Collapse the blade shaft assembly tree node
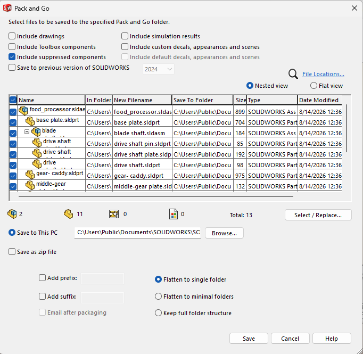The image size is (363, 354). pos(27,131)
